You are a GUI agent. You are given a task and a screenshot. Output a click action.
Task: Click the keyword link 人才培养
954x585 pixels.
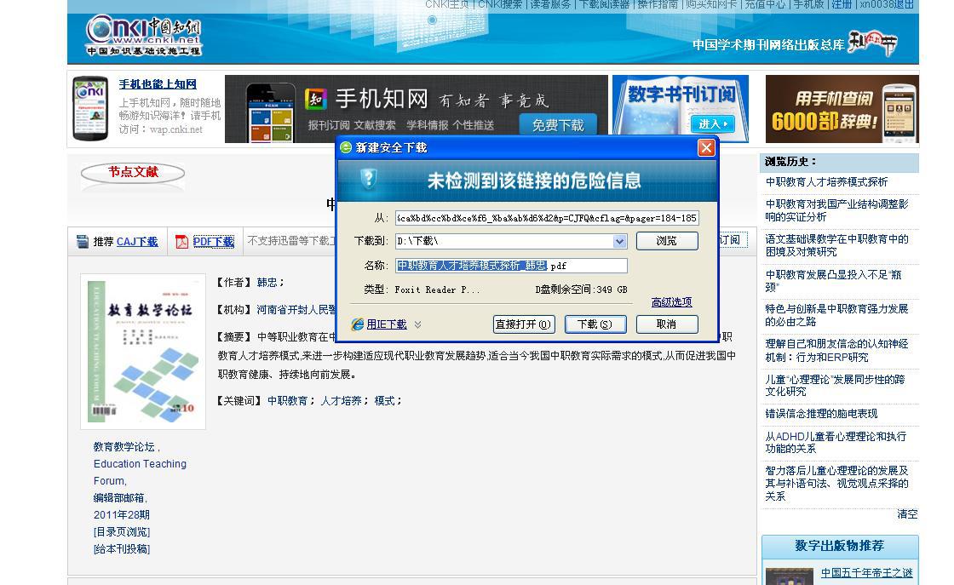(x=341, y=401)
